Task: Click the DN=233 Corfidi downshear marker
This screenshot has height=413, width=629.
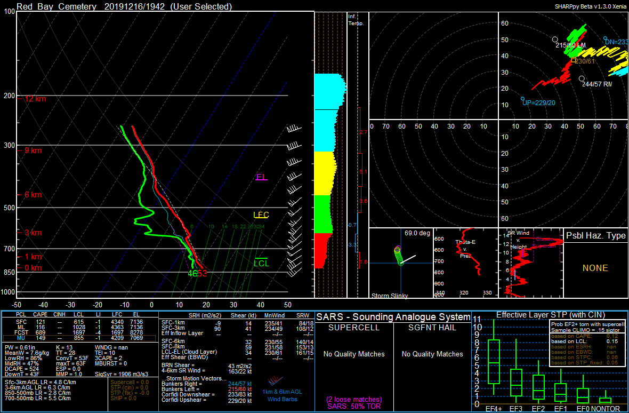Action: [x=606, y=38]
